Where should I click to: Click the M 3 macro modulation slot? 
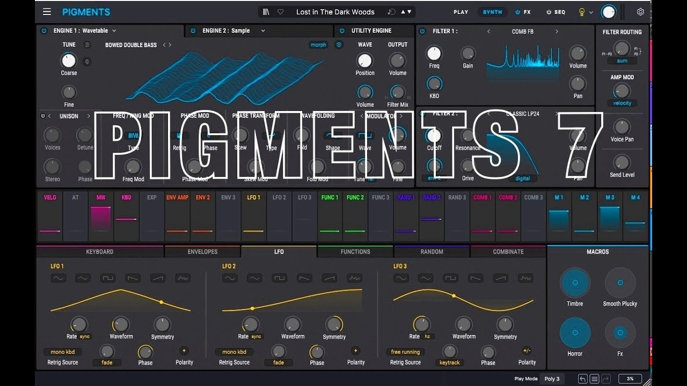[x=610, y=216]
